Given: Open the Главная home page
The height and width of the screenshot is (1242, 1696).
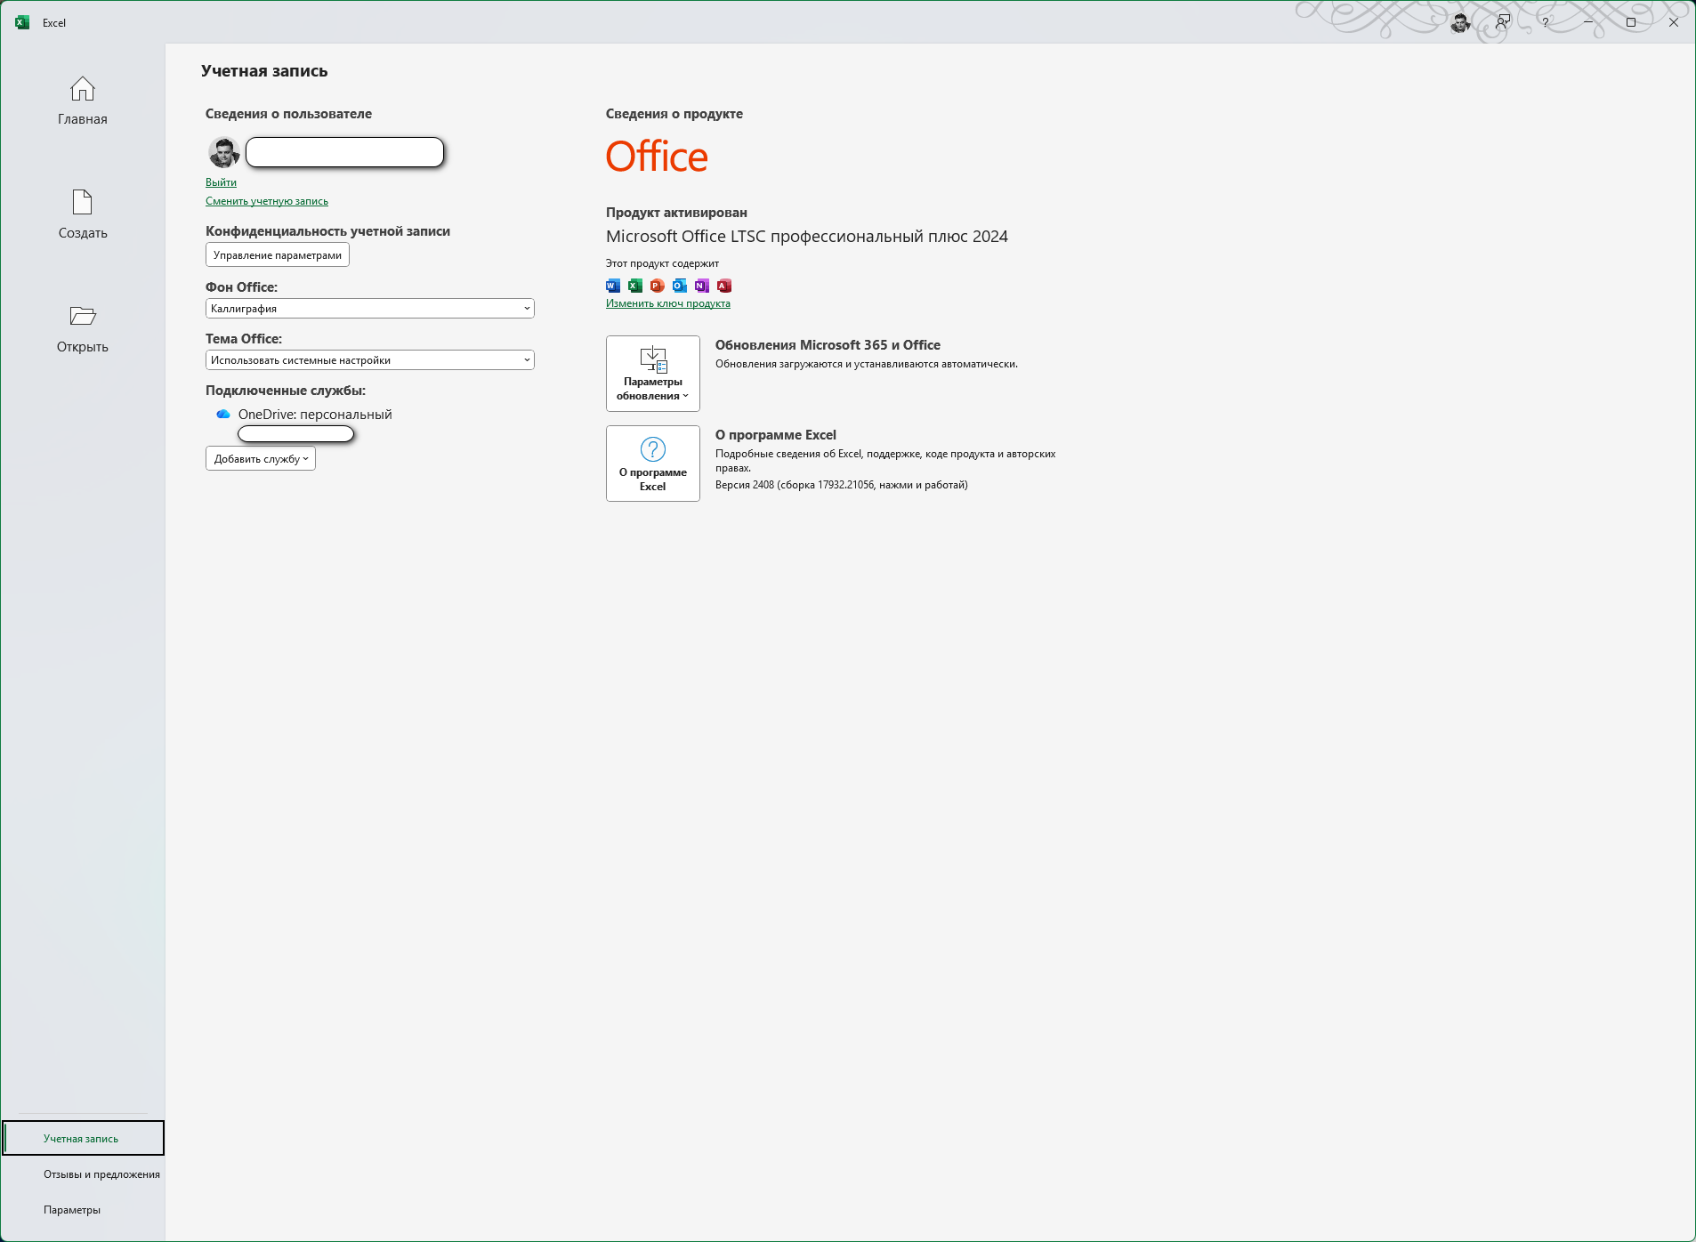Looking at the screenshot, I should pyautogui.click(x=83, y=101).
